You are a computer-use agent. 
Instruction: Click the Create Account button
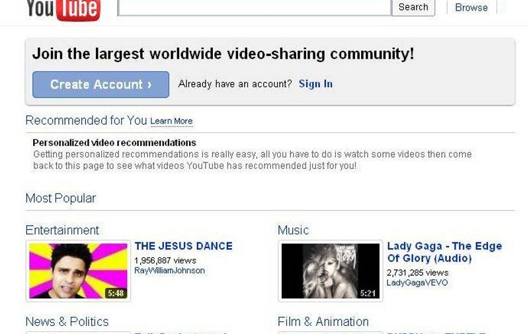point(101,84)
